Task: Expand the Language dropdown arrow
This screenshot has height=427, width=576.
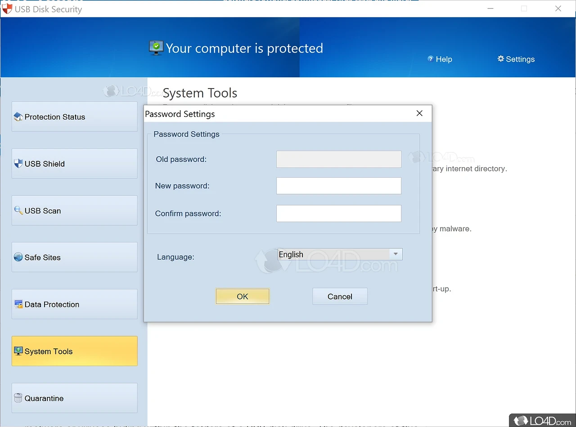Action: [396, 254]
